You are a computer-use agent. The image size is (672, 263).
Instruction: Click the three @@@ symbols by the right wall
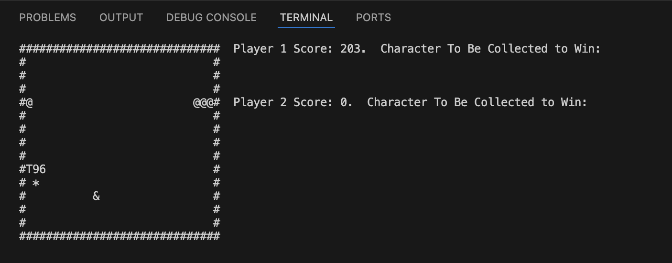tap(203, 102)
